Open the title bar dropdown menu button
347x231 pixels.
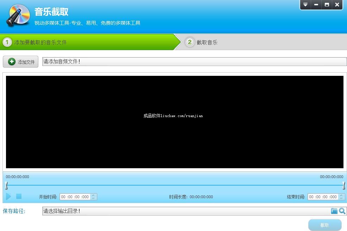point(305,5)
